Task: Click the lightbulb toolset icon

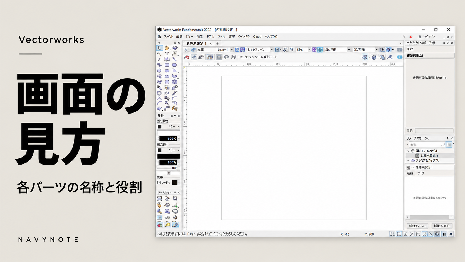Action: [x=167, y=225]
